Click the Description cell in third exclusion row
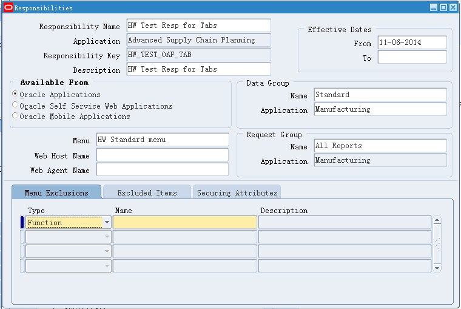 tap(345, 251)
